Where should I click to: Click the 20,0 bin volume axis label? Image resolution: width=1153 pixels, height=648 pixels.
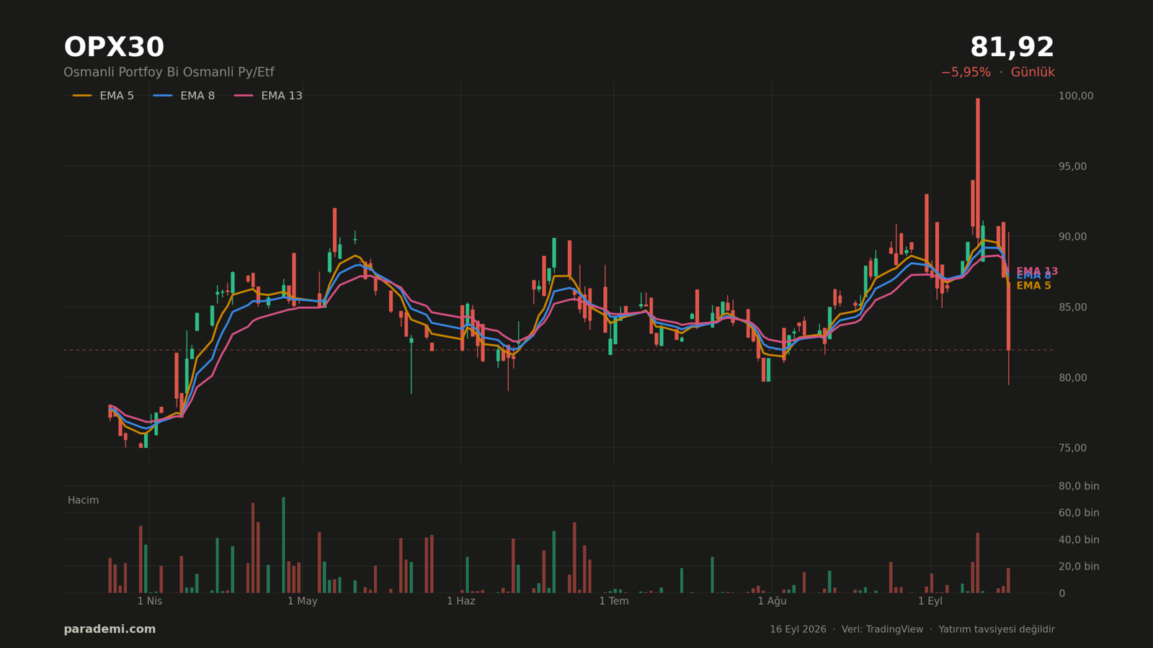tap(1079, 567)
